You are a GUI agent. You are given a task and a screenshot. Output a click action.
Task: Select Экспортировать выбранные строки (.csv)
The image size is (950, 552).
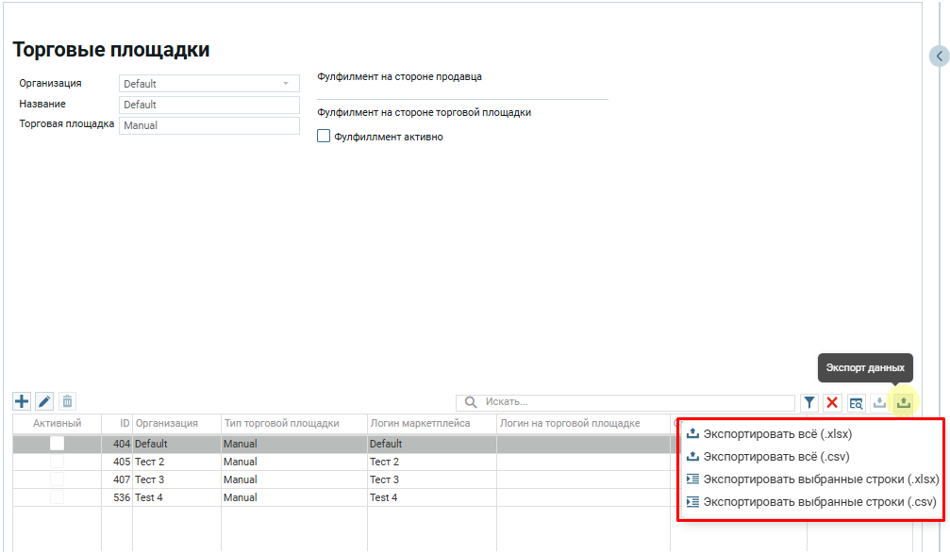click(x=818, y=502)
